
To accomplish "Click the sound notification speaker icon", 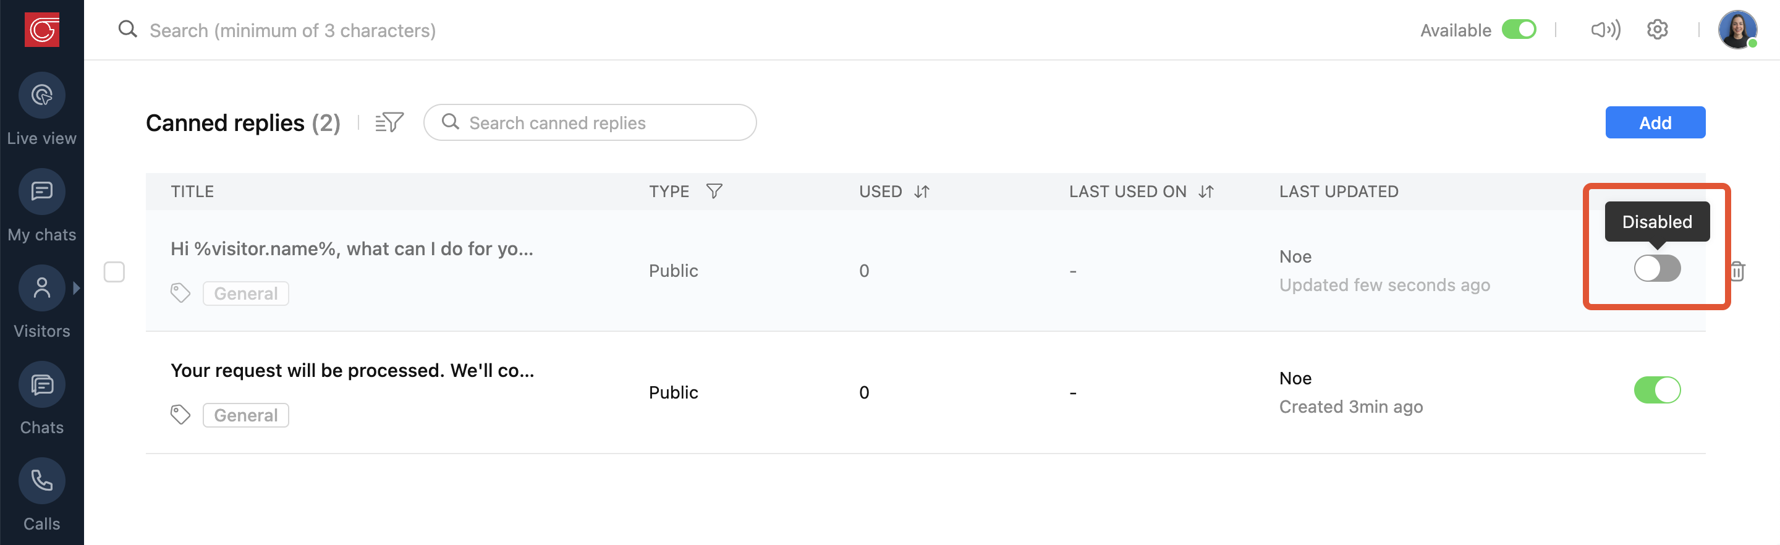I will pos(1604,30).
